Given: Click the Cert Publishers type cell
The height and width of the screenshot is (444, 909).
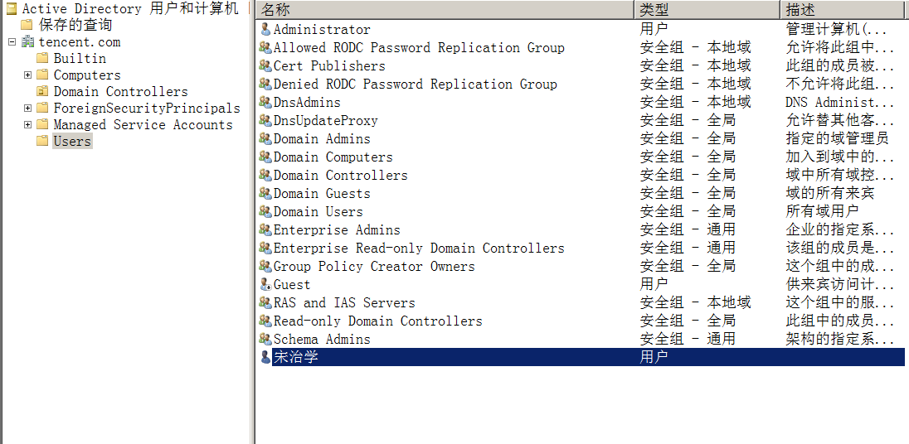Looking at the screenshot, I should click(x=695, y=66).
